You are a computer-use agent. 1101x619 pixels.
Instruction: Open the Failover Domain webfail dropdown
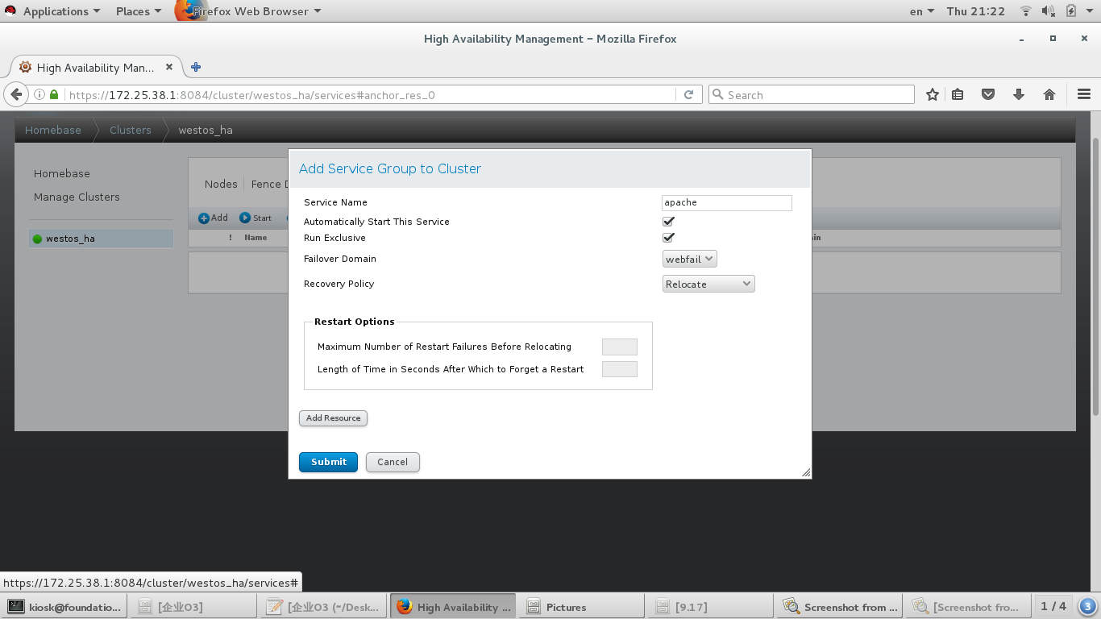coord(690,260)
